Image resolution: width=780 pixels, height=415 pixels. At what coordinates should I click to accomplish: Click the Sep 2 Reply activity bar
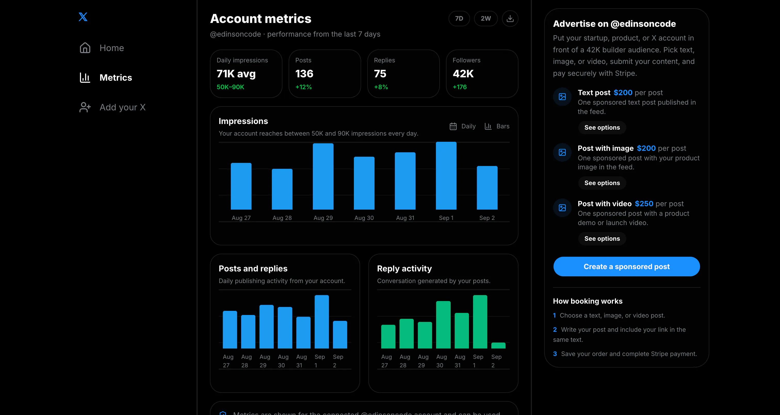click(x=498, y=346)
